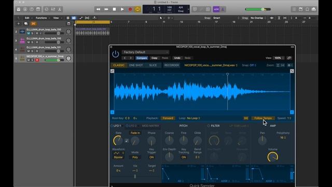Click the drum loop audio region
Viewport: 332px width, 187px height.
coord(92,31)
